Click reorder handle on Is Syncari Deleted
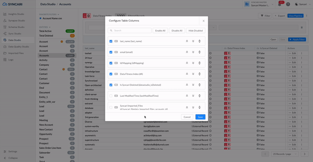This screenshot has width=313, height=162. click(199, 85)
